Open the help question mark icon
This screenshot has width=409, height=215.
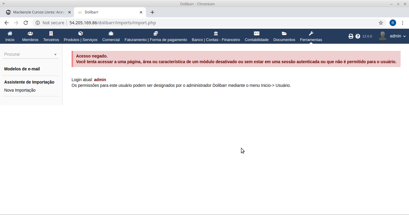pyautogui.click(x=358, y=36)
